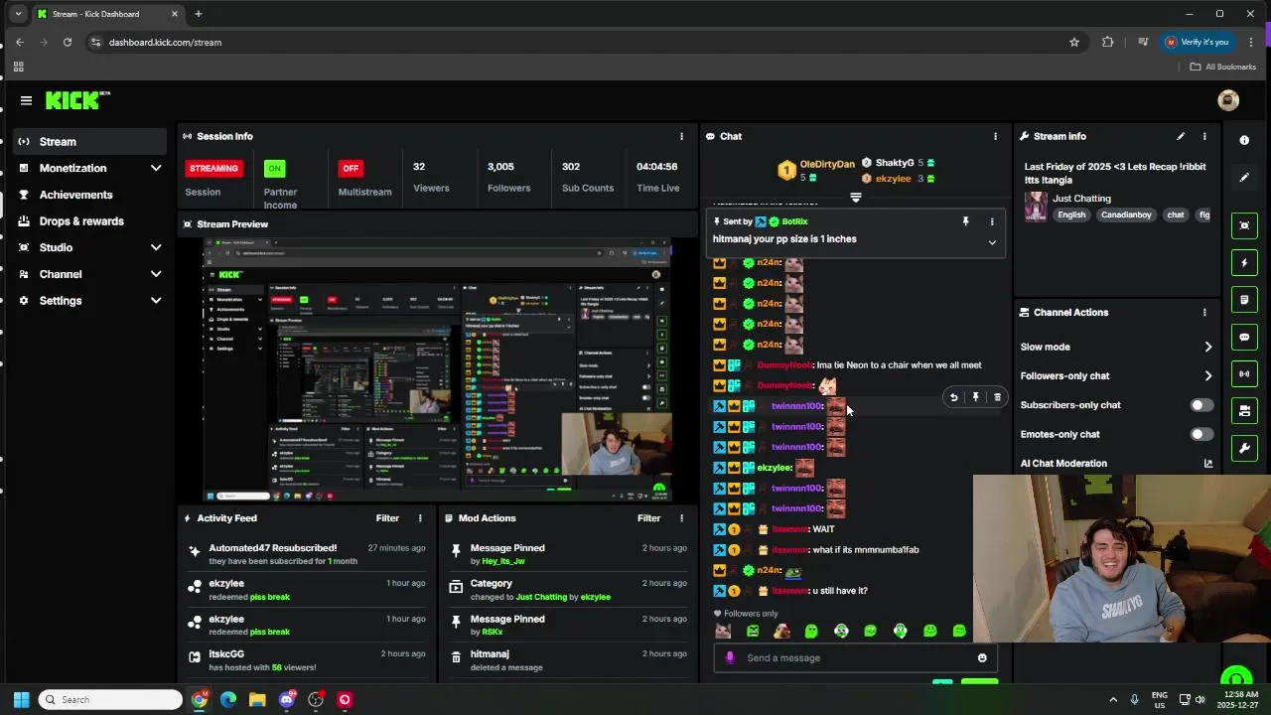Screen dimensions: 1271x715
Task: Pin the hovered twinnnn100 message
Action: [x=975, y=397]
